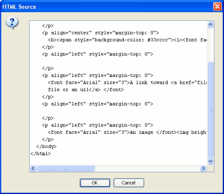Click the 'A link toward' font line
This screenshot has width=224, height=194.
coord(127,83)
